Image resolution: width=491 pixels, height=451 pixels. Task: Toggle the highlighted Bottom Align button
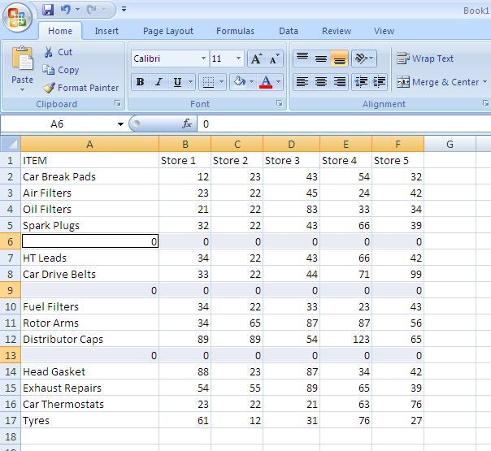point(340,59)
